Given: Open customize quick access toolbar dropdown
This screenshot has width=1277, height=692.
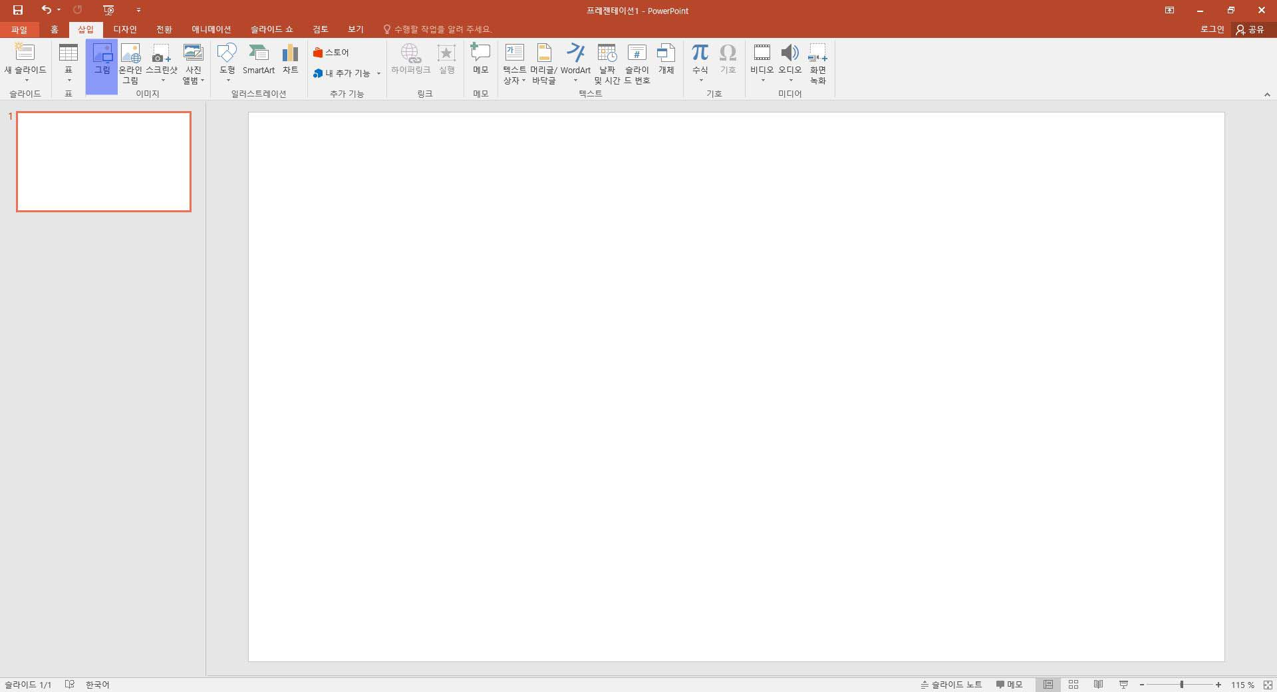Looking at the screenshot, I should click(138, 10).
